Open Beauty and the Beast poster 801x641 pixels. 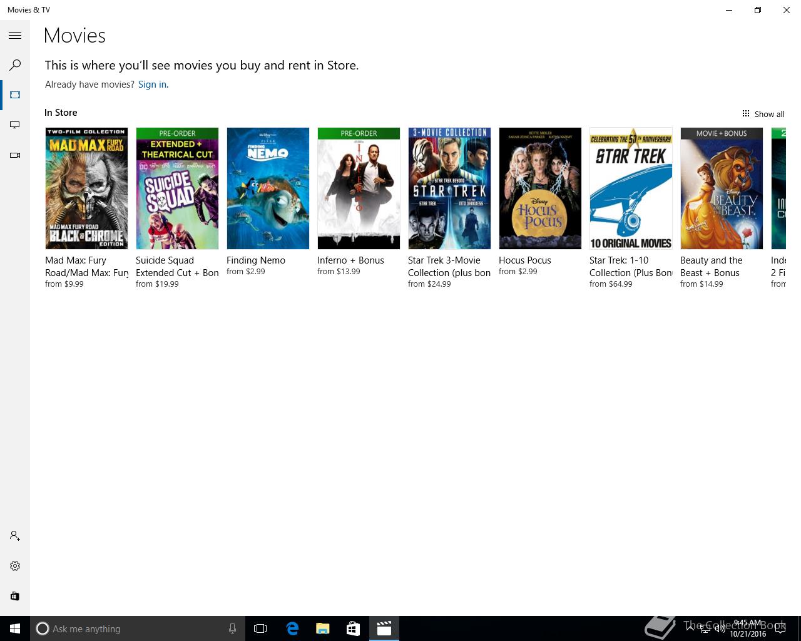722,188
